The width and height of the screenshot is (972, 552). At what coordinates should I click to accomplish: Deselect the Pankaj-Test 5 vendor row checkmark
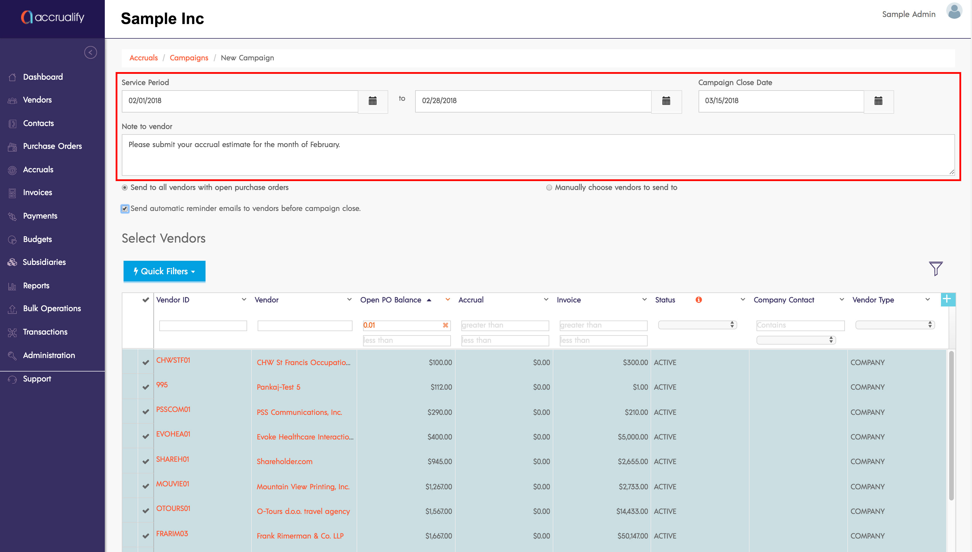coord(146,387)
